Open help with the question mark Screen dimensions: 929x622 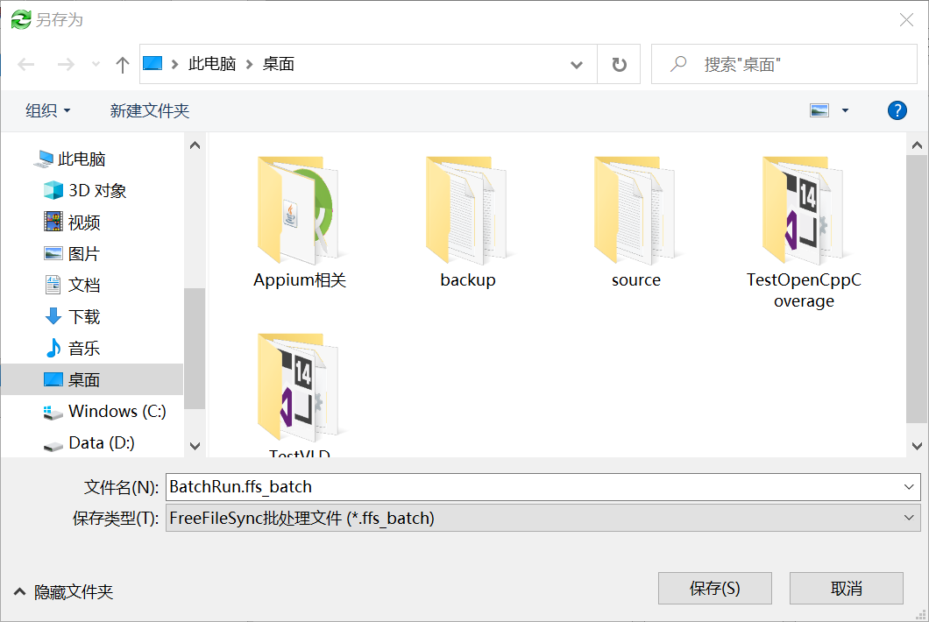pos(897,110)
